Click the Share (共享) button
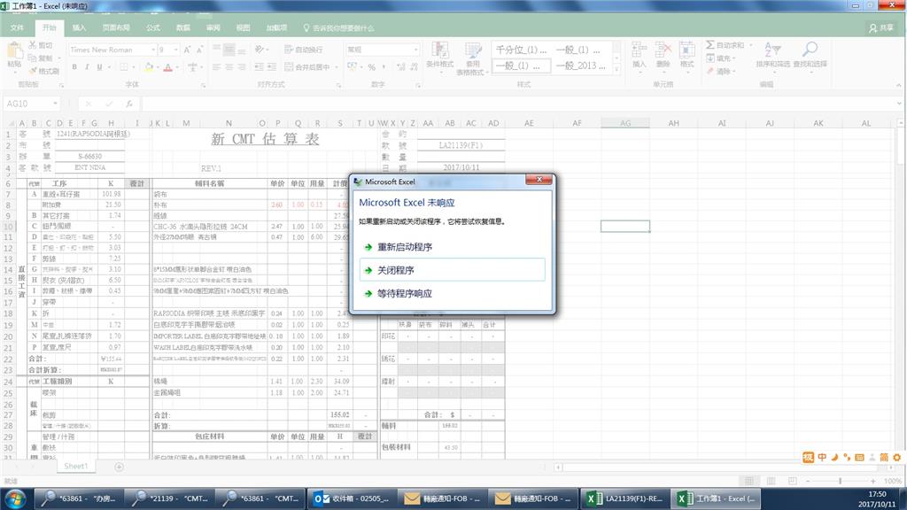 [882, 27]
